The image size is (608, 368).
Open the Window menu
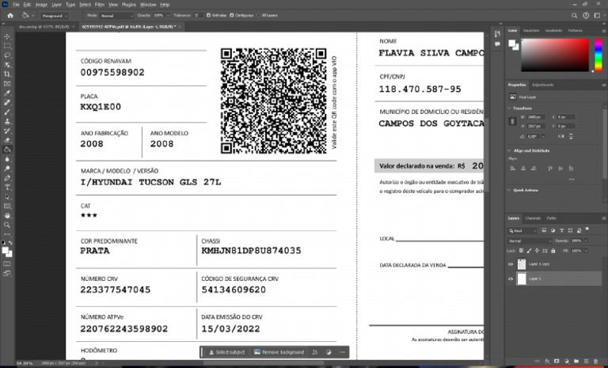148,5
